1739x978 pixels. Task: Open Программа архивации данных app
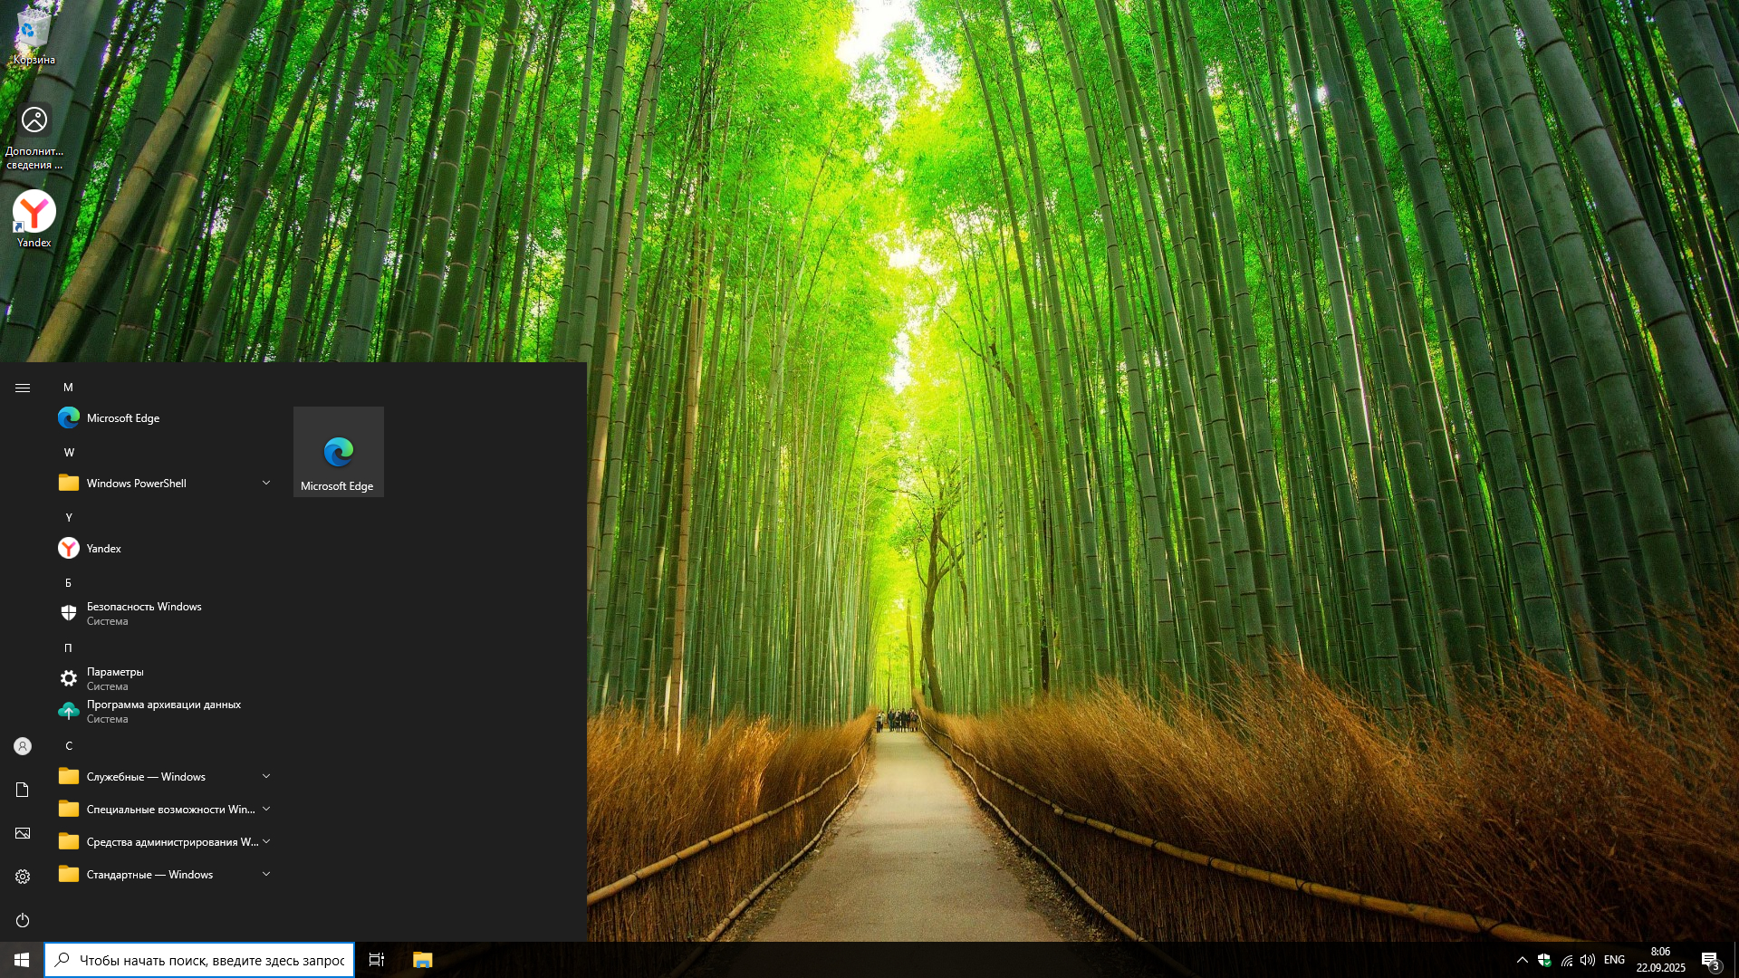pyautogui.click(x=163, y=711)
